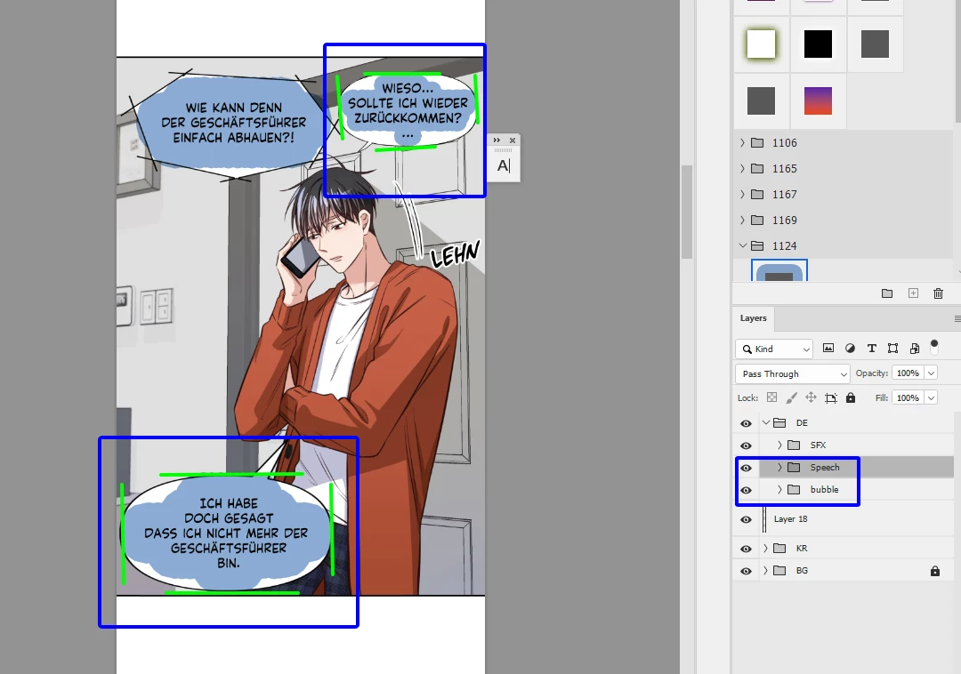
Task: Expand the Speech layer group
Action: (779, 467)
